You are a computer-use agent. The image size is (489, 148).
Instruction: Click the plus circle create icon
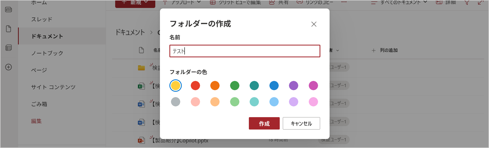coord(8,67)
